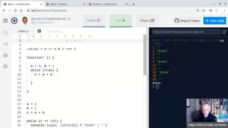Open the output in new window icon
This screenshot has width=228, height=128.
click(x=224, y=32)
